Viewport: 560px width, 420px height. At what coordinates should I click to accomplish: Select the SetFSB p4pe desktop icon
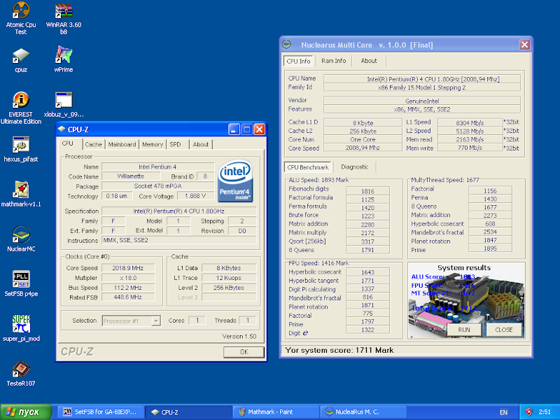tap(21, 284)
